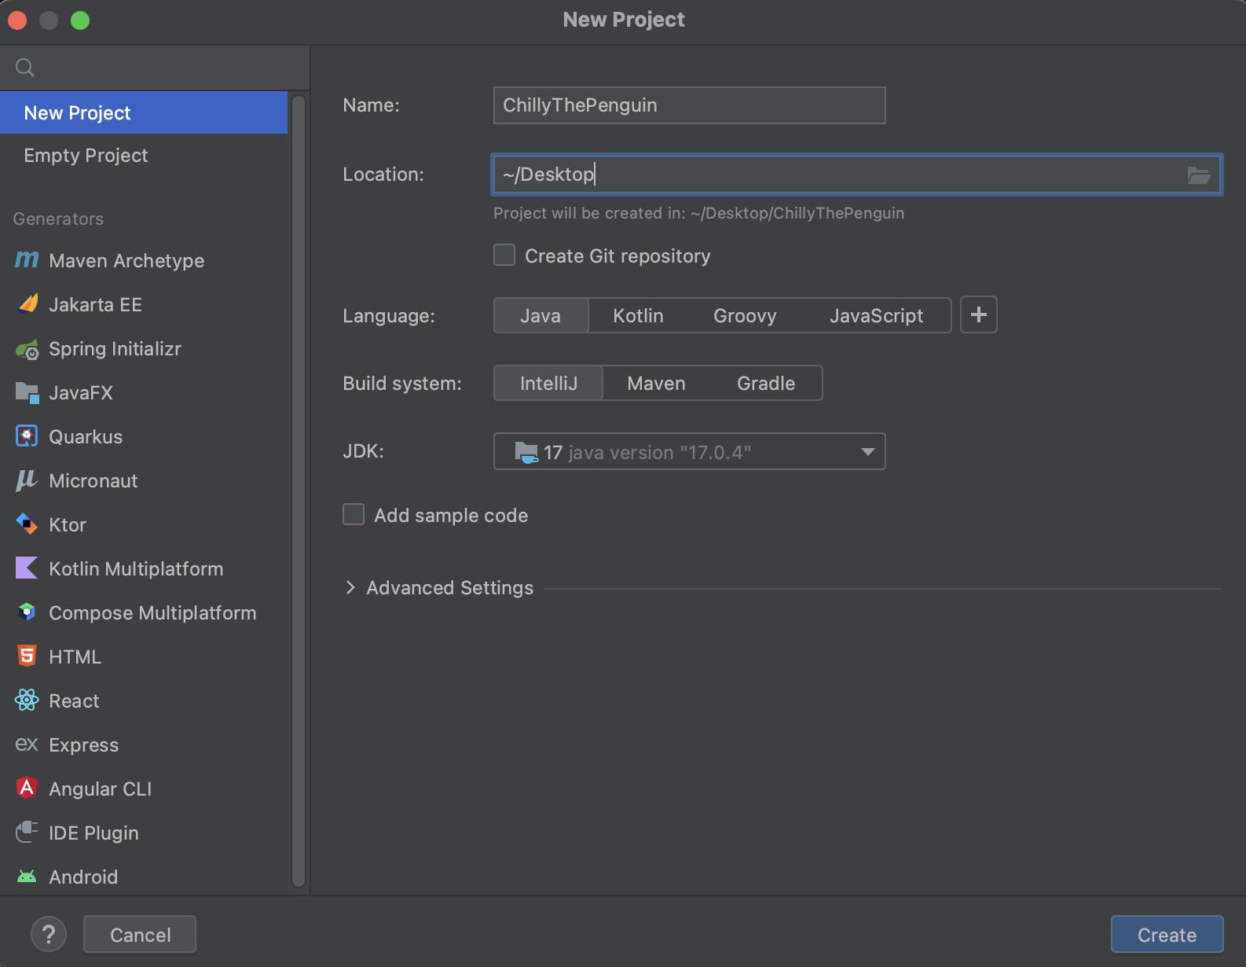The width and height of the screenshot is (1246, 967).
Task: Choose IntelliJ build system
Action: point(548,383)
